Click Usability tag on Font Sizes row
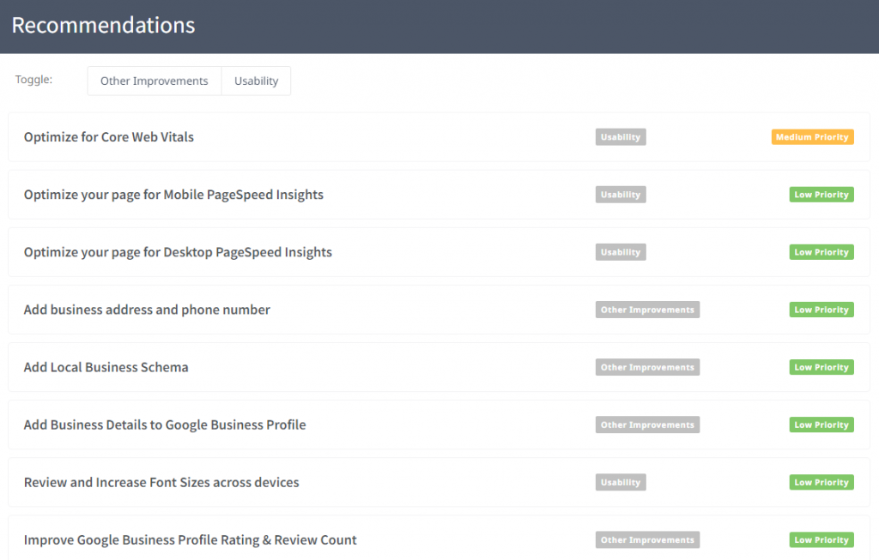 621,482
